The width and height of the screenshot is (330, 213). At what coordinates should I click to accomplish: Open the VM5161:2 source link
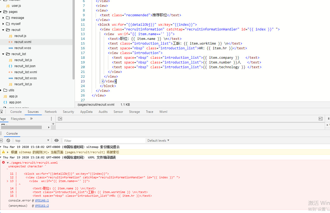[x=42, y=206]
